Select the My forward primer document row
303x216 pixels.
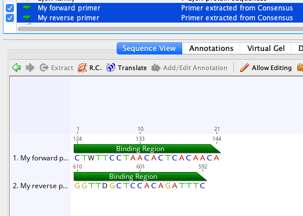[x=160, y=8]
